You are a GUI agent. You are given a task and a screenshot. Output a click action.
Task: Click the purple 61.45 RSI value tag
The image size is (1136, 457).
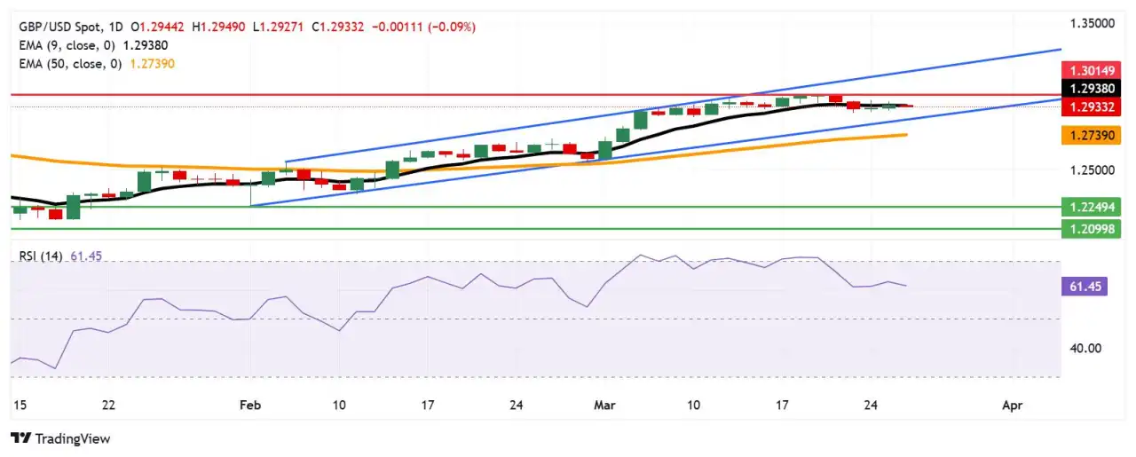pyautogui.click(x=1083, y=287)
